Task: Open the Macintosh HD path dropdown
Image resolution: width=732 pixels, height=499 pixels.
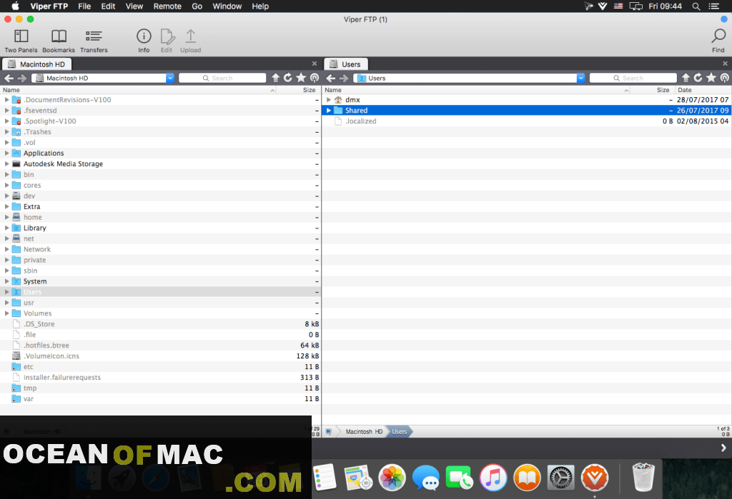Action: [170, 78]
